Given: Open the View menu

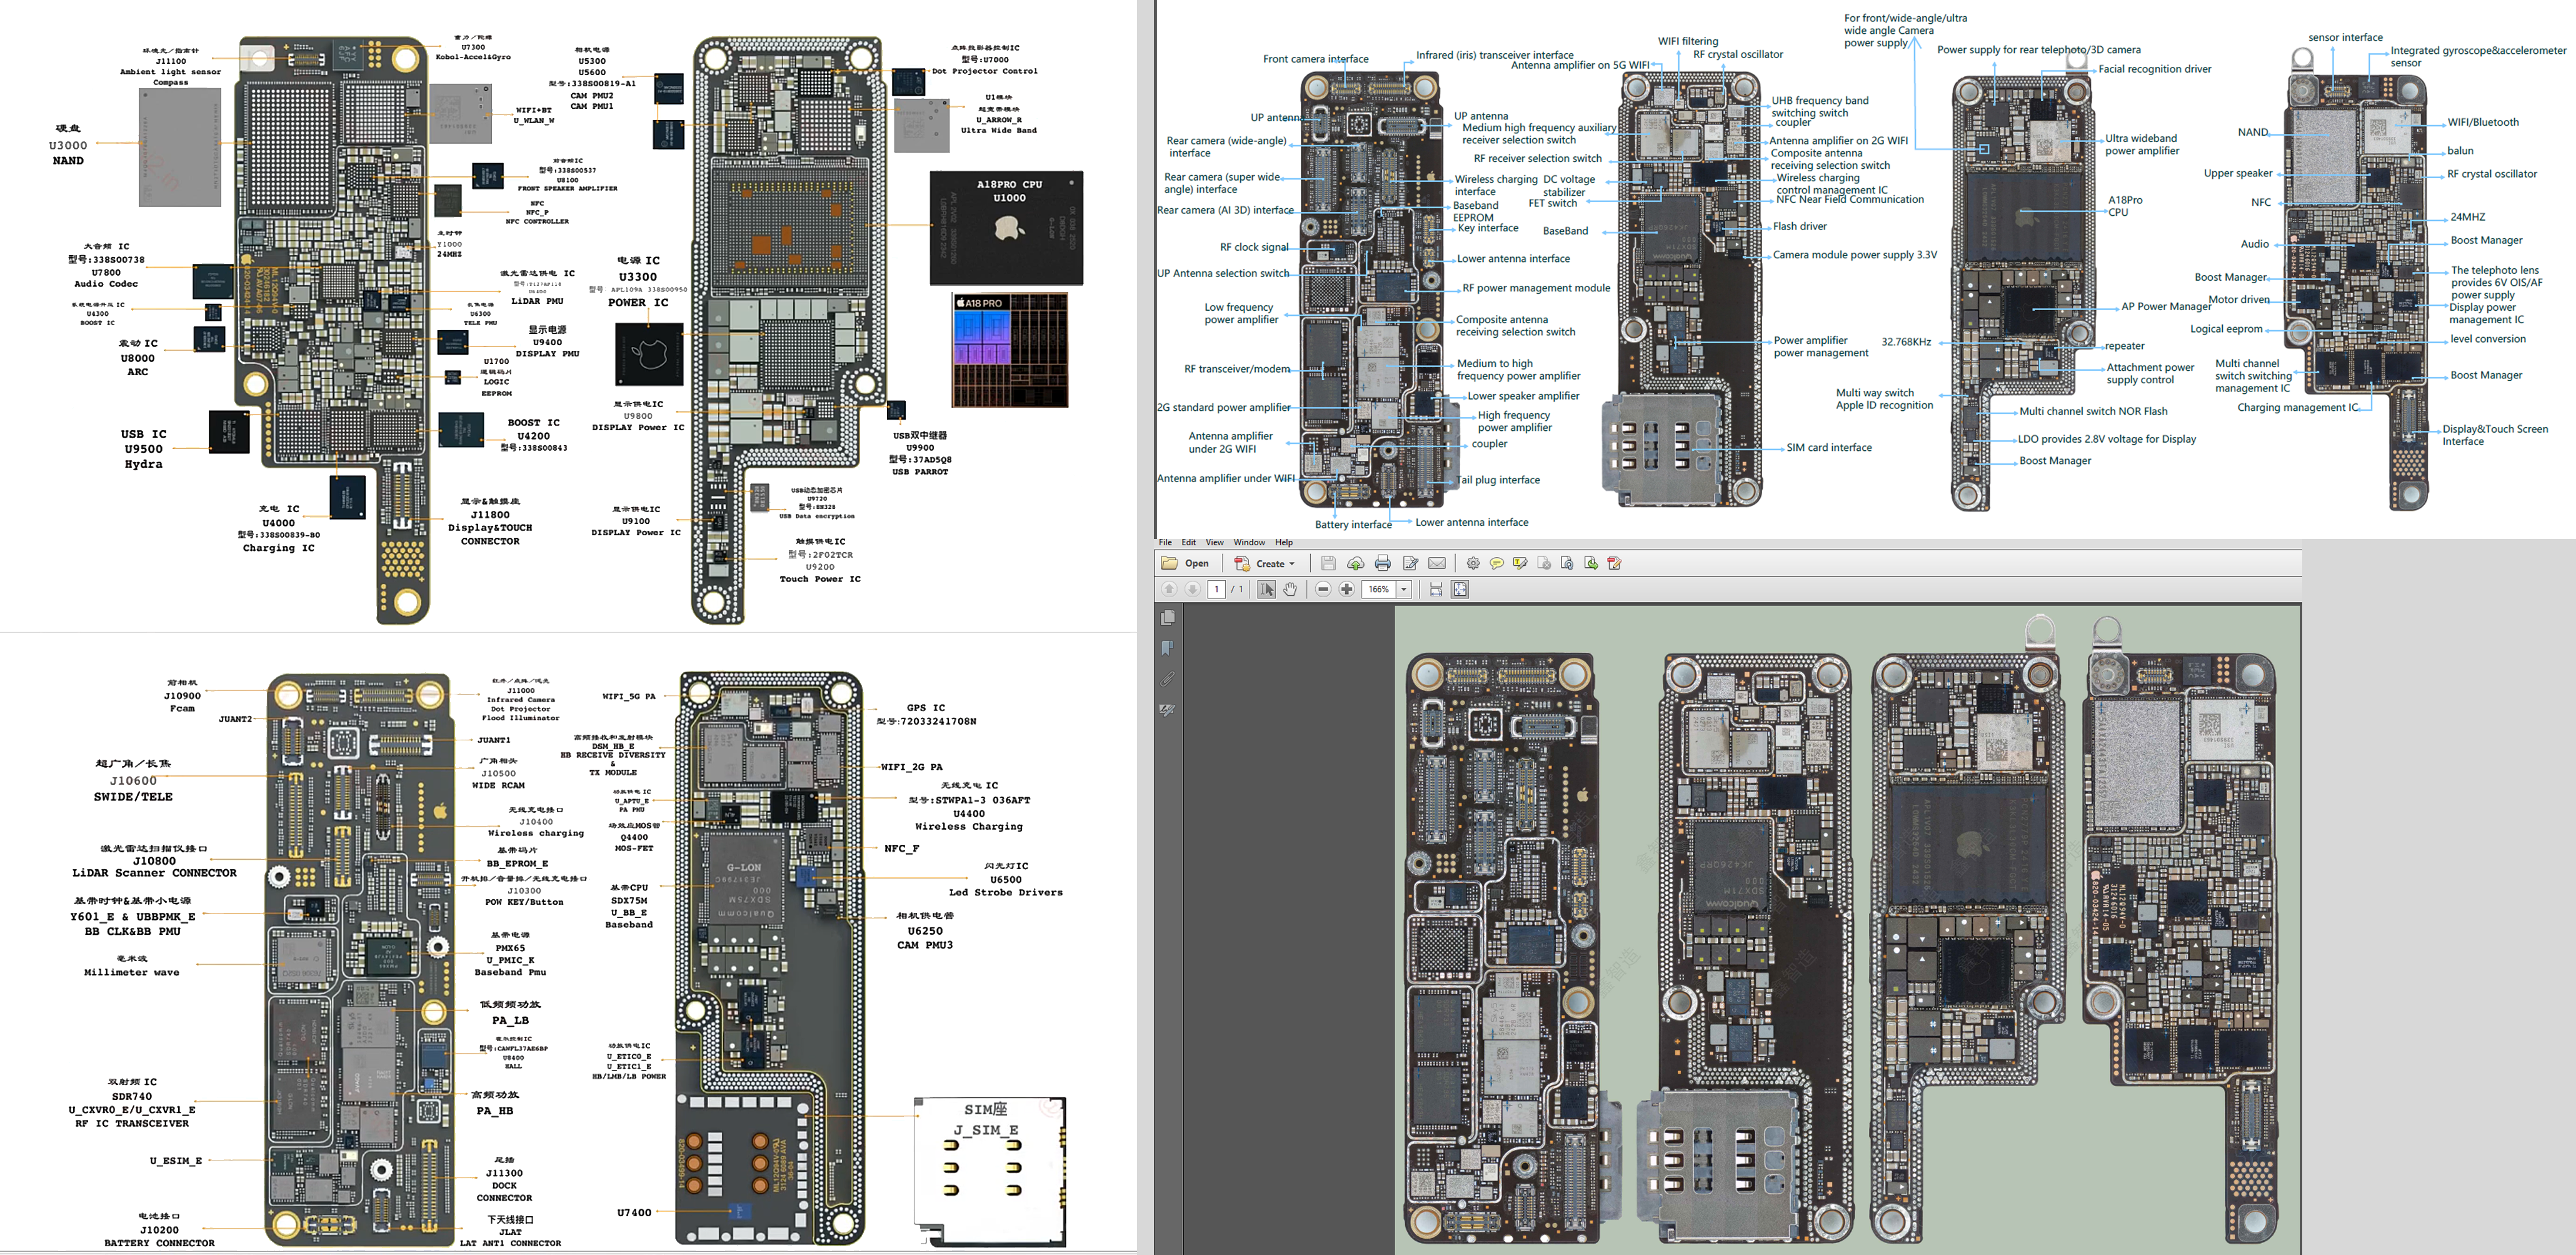Looking at the screenshot, I should tap(1214, 542).
